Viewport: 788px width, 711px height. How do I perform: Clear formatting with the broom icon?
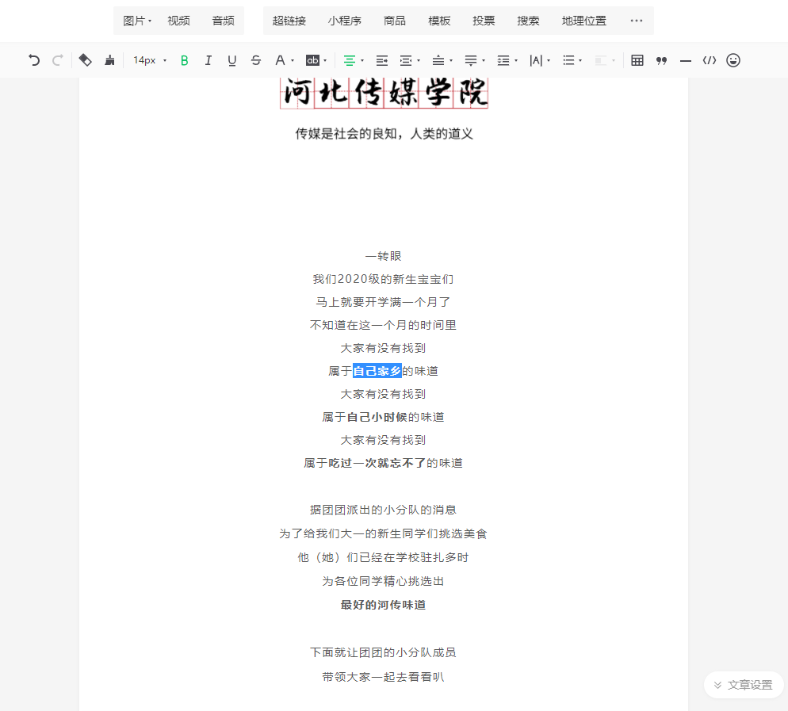tap(109, 61)
